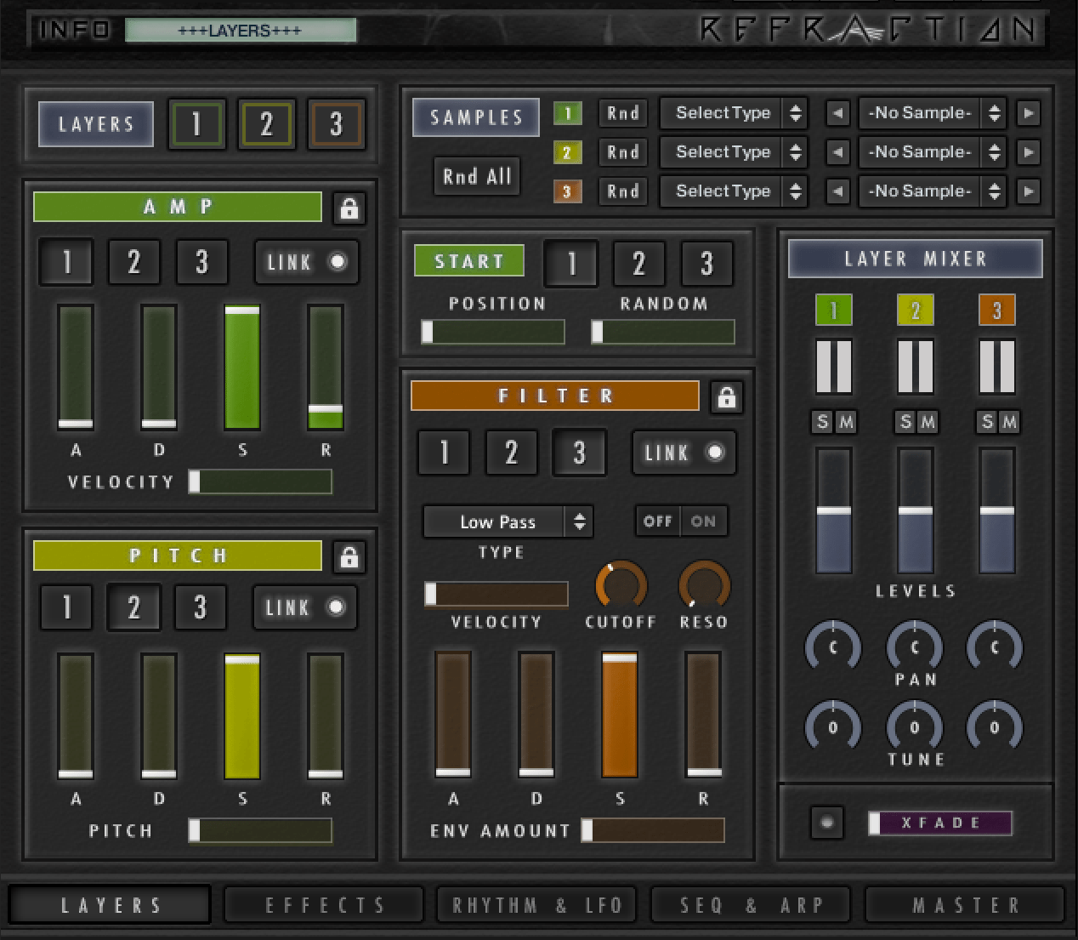Viewport: 1078px width, 940px height.
Task: Click the Rnd All button
Action: click(476, 176)
